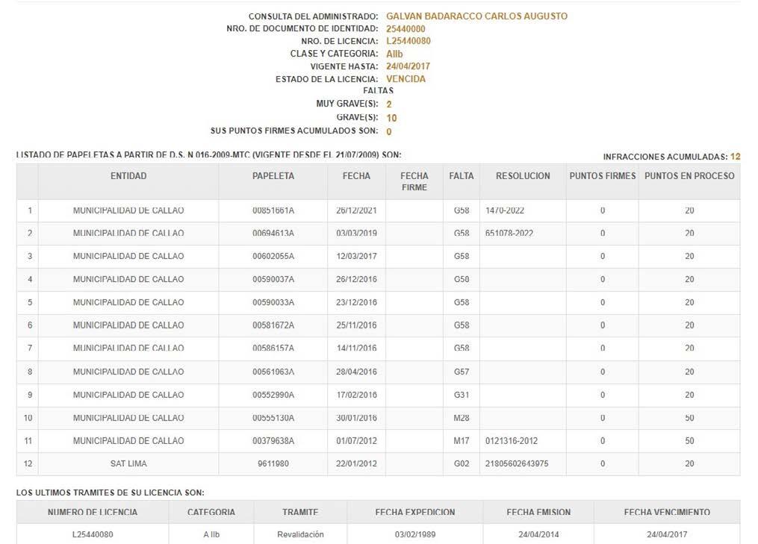Select papeleta 00694613A

(x=273, y=234)
